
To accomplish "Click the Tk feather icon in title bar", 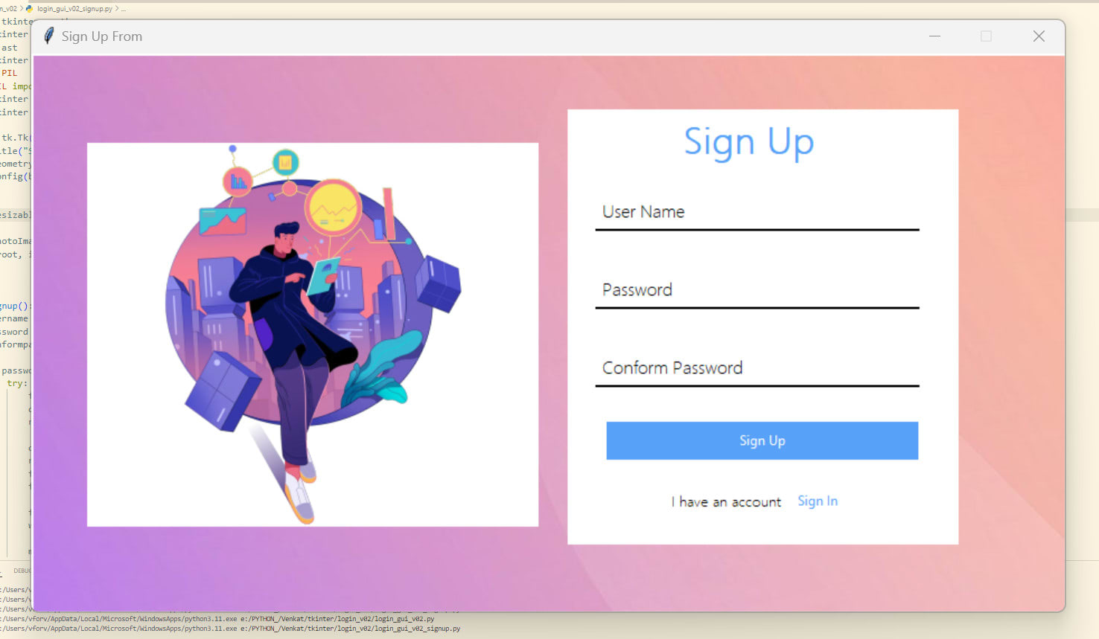I will click(x=49, y=36).
